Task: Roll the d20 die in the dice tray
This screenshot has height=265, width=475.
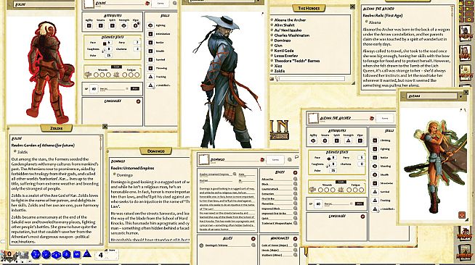Action: pyautogui.click(x=36, y=254)
